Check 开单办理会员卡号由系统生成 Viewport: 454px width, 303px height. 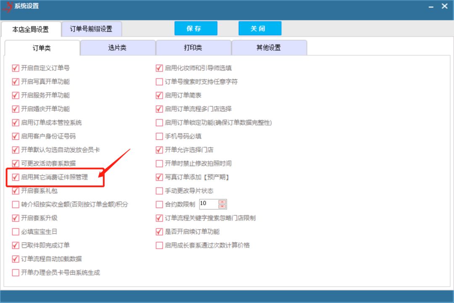click(16, 272)
